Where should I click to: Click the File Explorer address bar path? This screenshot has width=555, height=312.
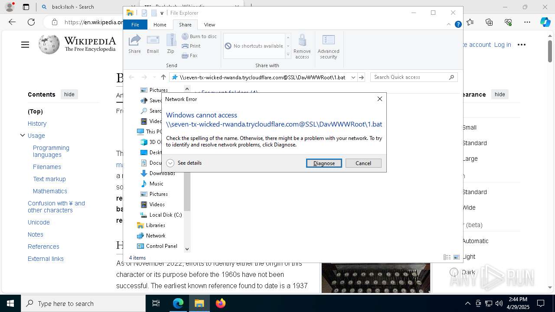click(262, 77)
